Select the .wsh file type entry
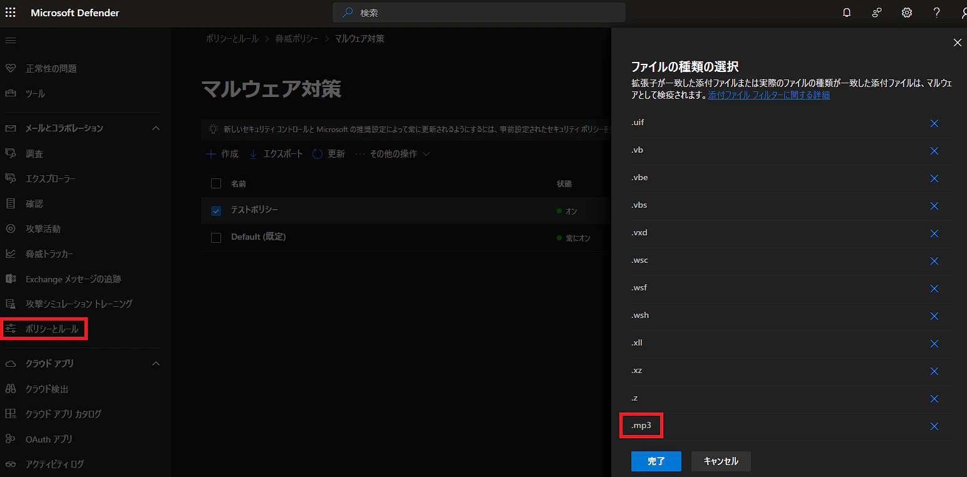Screen dimensions: 967x477 coord(640,315)
